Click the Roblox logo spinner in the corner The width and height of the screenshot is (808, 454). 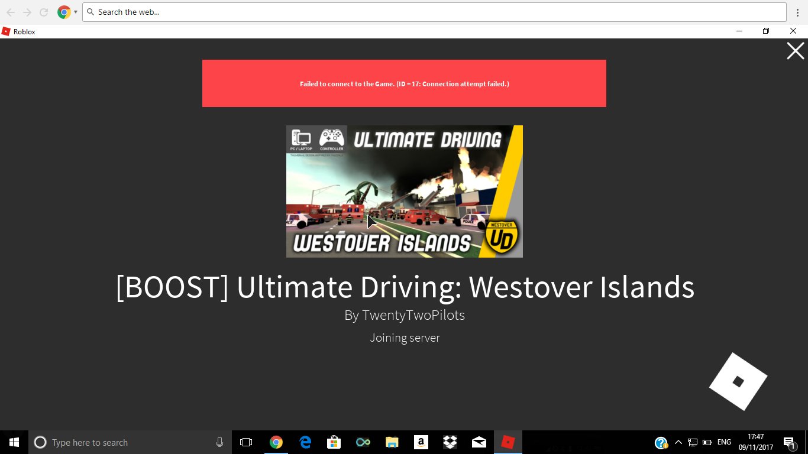click(738, 381)
